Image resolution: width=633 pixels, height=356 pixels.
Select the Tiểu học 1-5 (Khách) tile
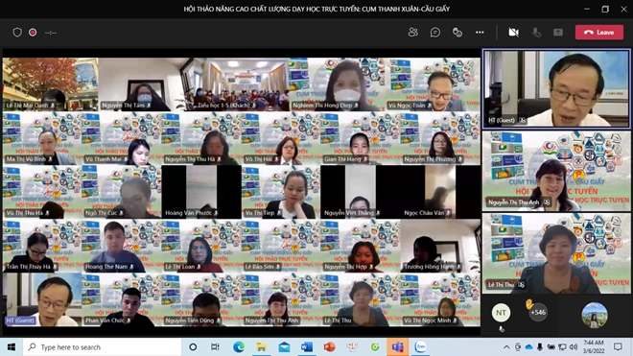coord(242,84)
